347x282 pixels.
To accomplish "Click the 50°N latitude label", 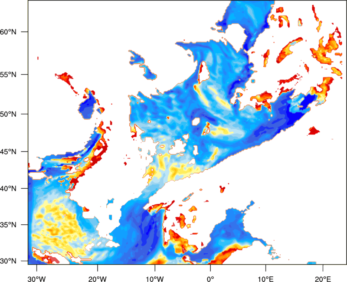I will coord(8,114).
